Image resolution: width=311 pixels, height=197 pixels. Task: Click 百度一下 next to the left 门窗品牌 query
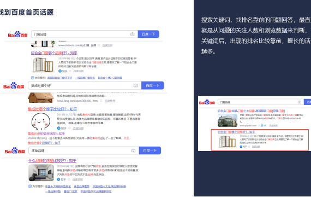pos(148,34)
